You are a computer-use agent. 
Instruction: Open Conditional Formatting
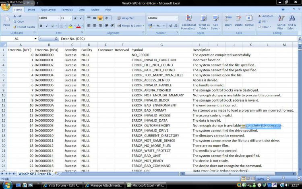click(x=188, y=23)
